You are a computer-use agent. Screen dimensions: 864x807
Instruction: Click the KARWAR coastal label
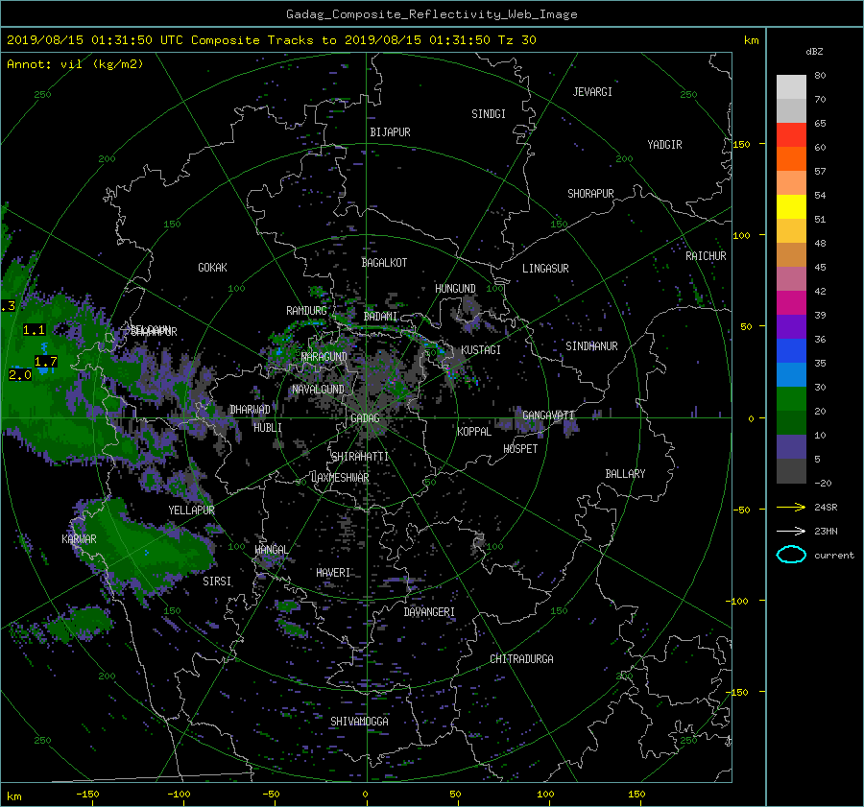(x=79, y=539)
